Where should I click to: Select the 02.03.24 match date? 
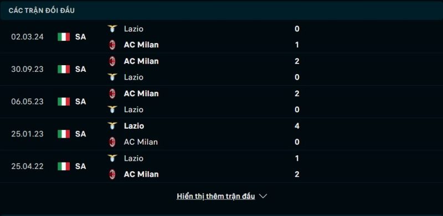pos(27,37)
